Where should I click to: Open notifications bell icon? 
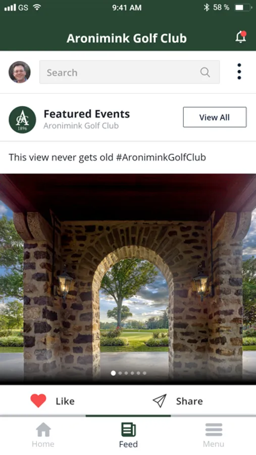pyautogui.click(x=241, y=37)
